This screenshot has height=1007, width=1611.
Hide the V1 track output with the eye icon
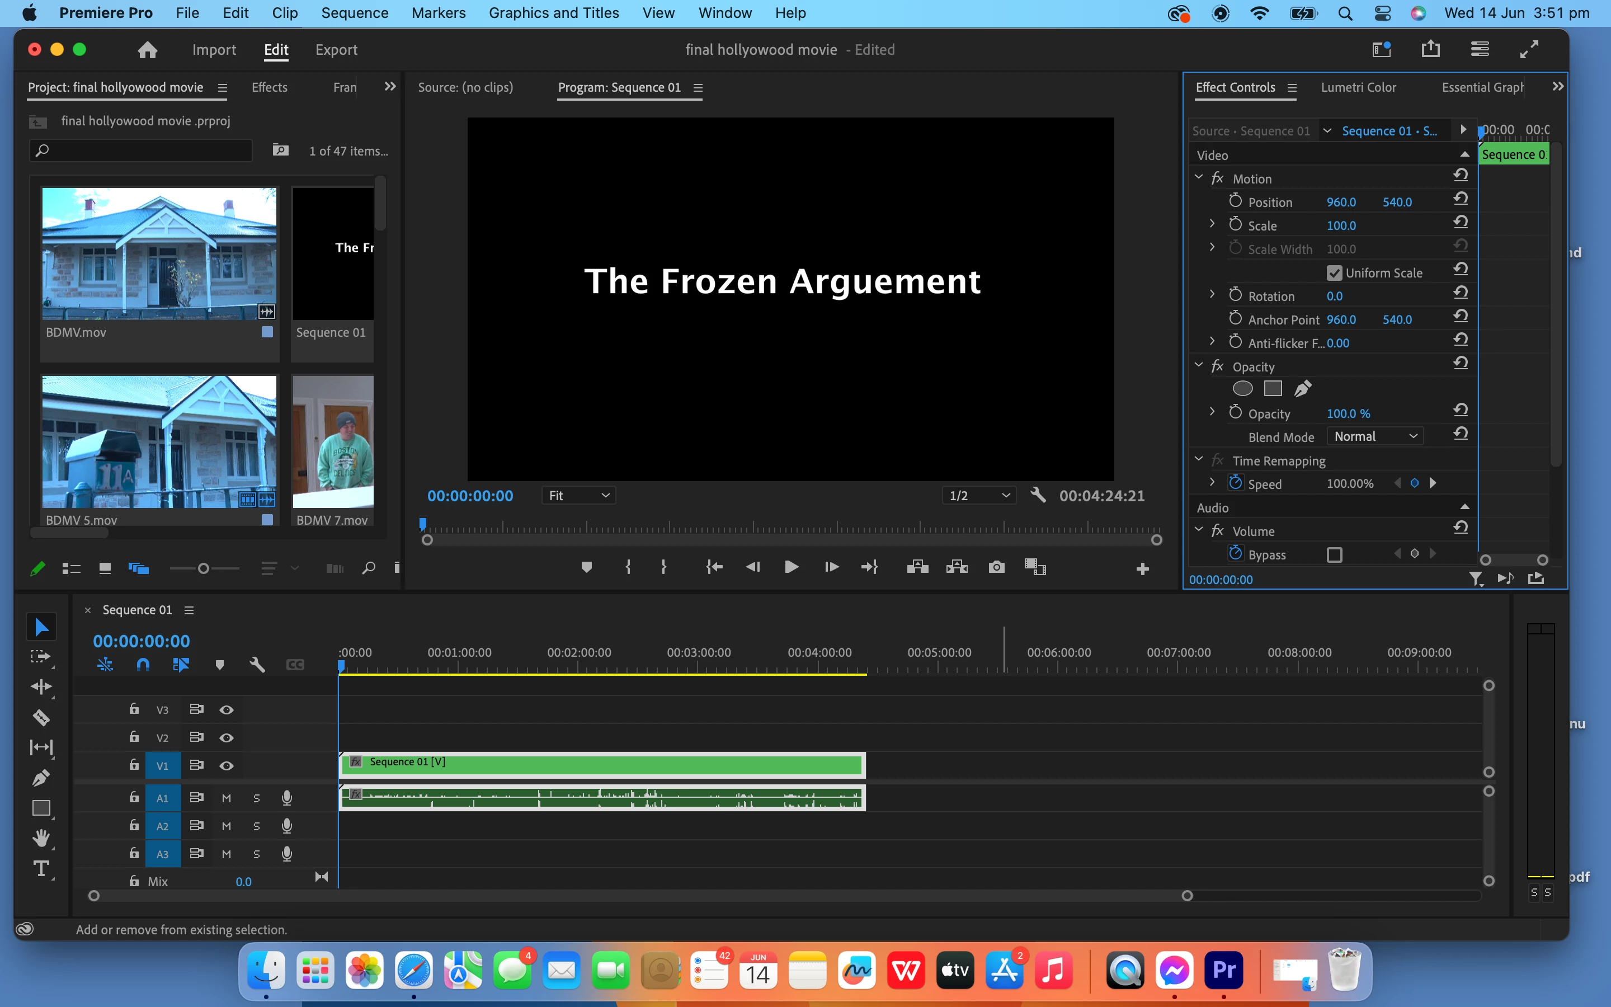click(x=227, y=766)
